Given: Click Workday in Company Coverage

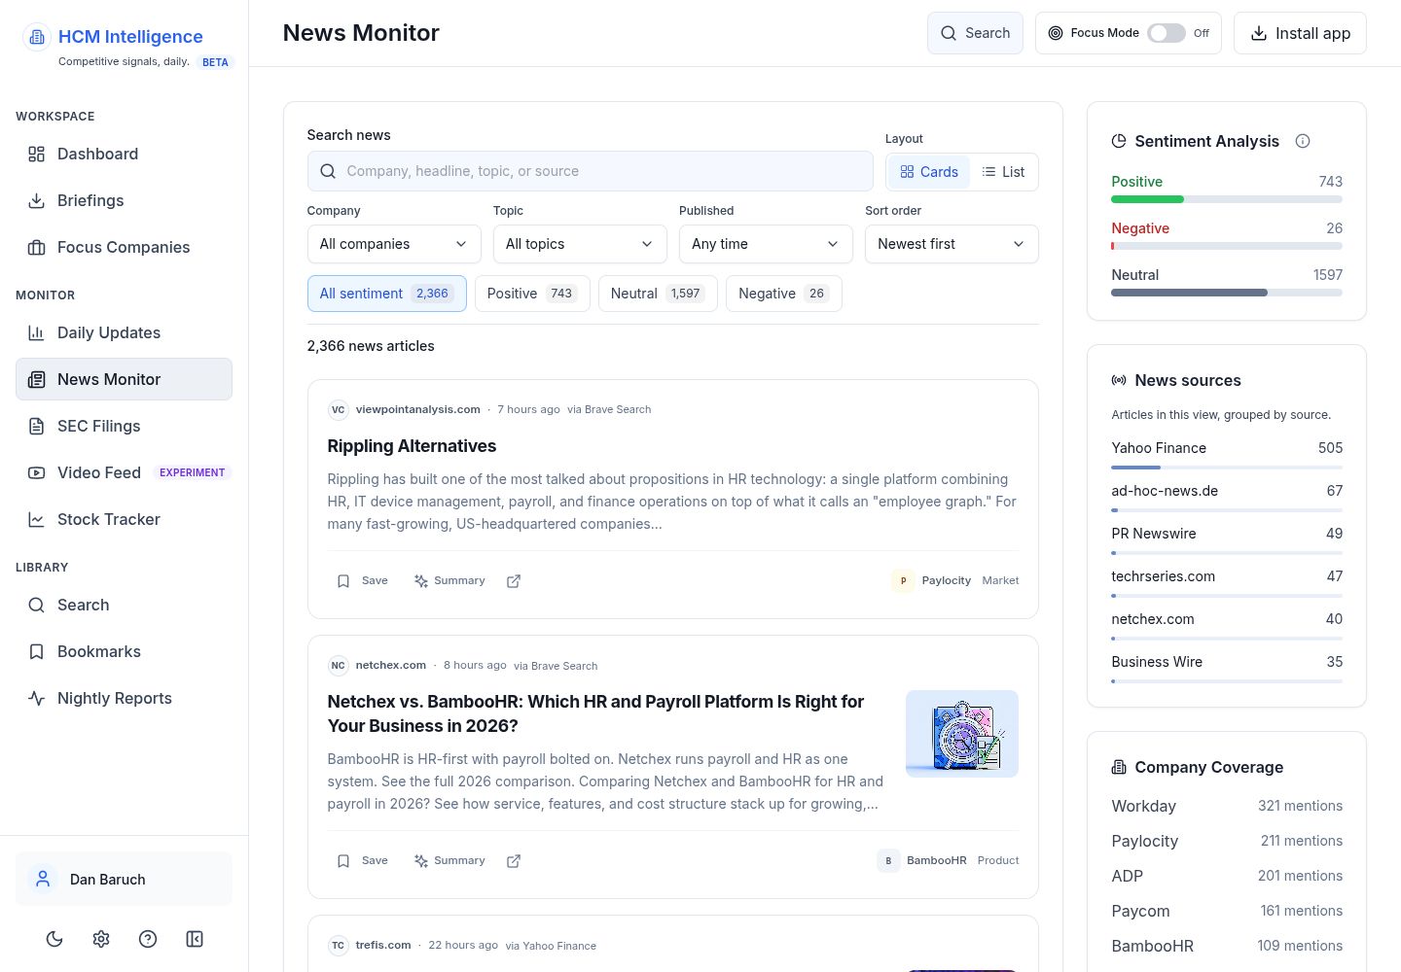Looking at the screenshot, I should [x=1143, y=806].
